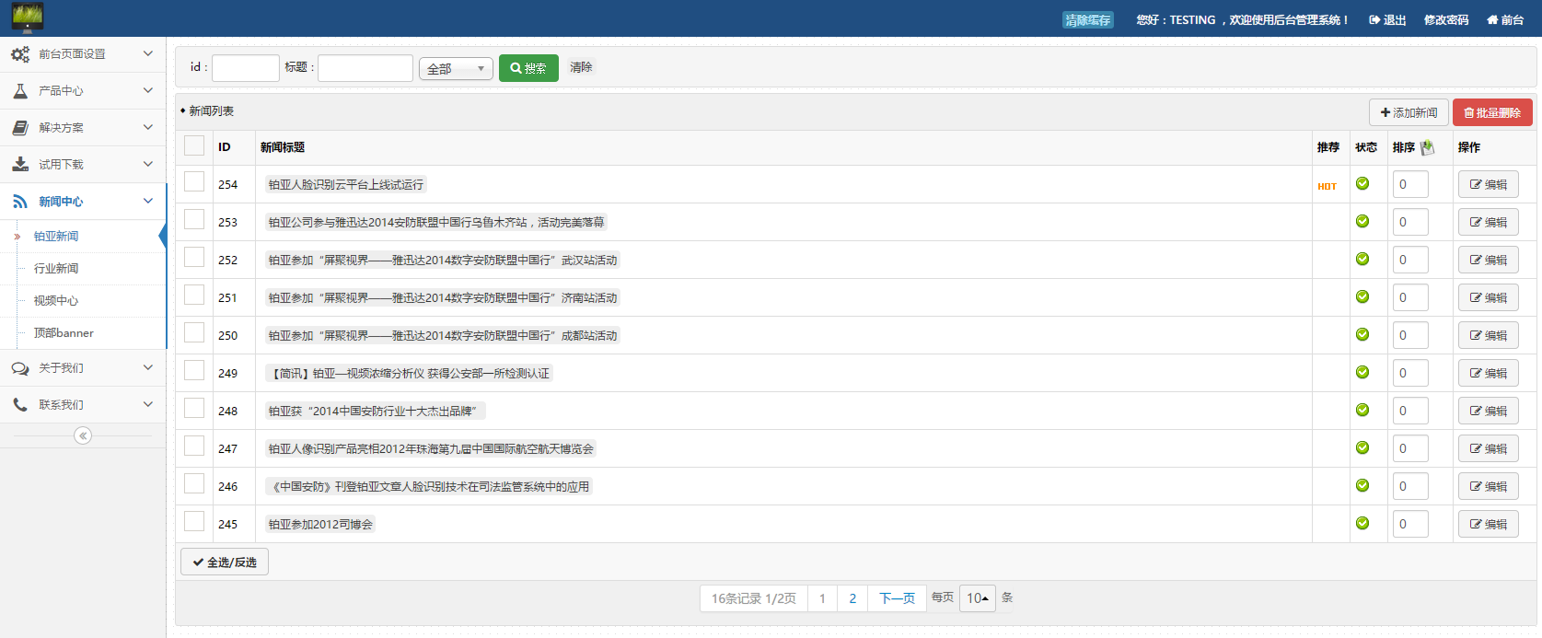Check the box for news ID 250
1542x638 pixels.
[194, 332]
